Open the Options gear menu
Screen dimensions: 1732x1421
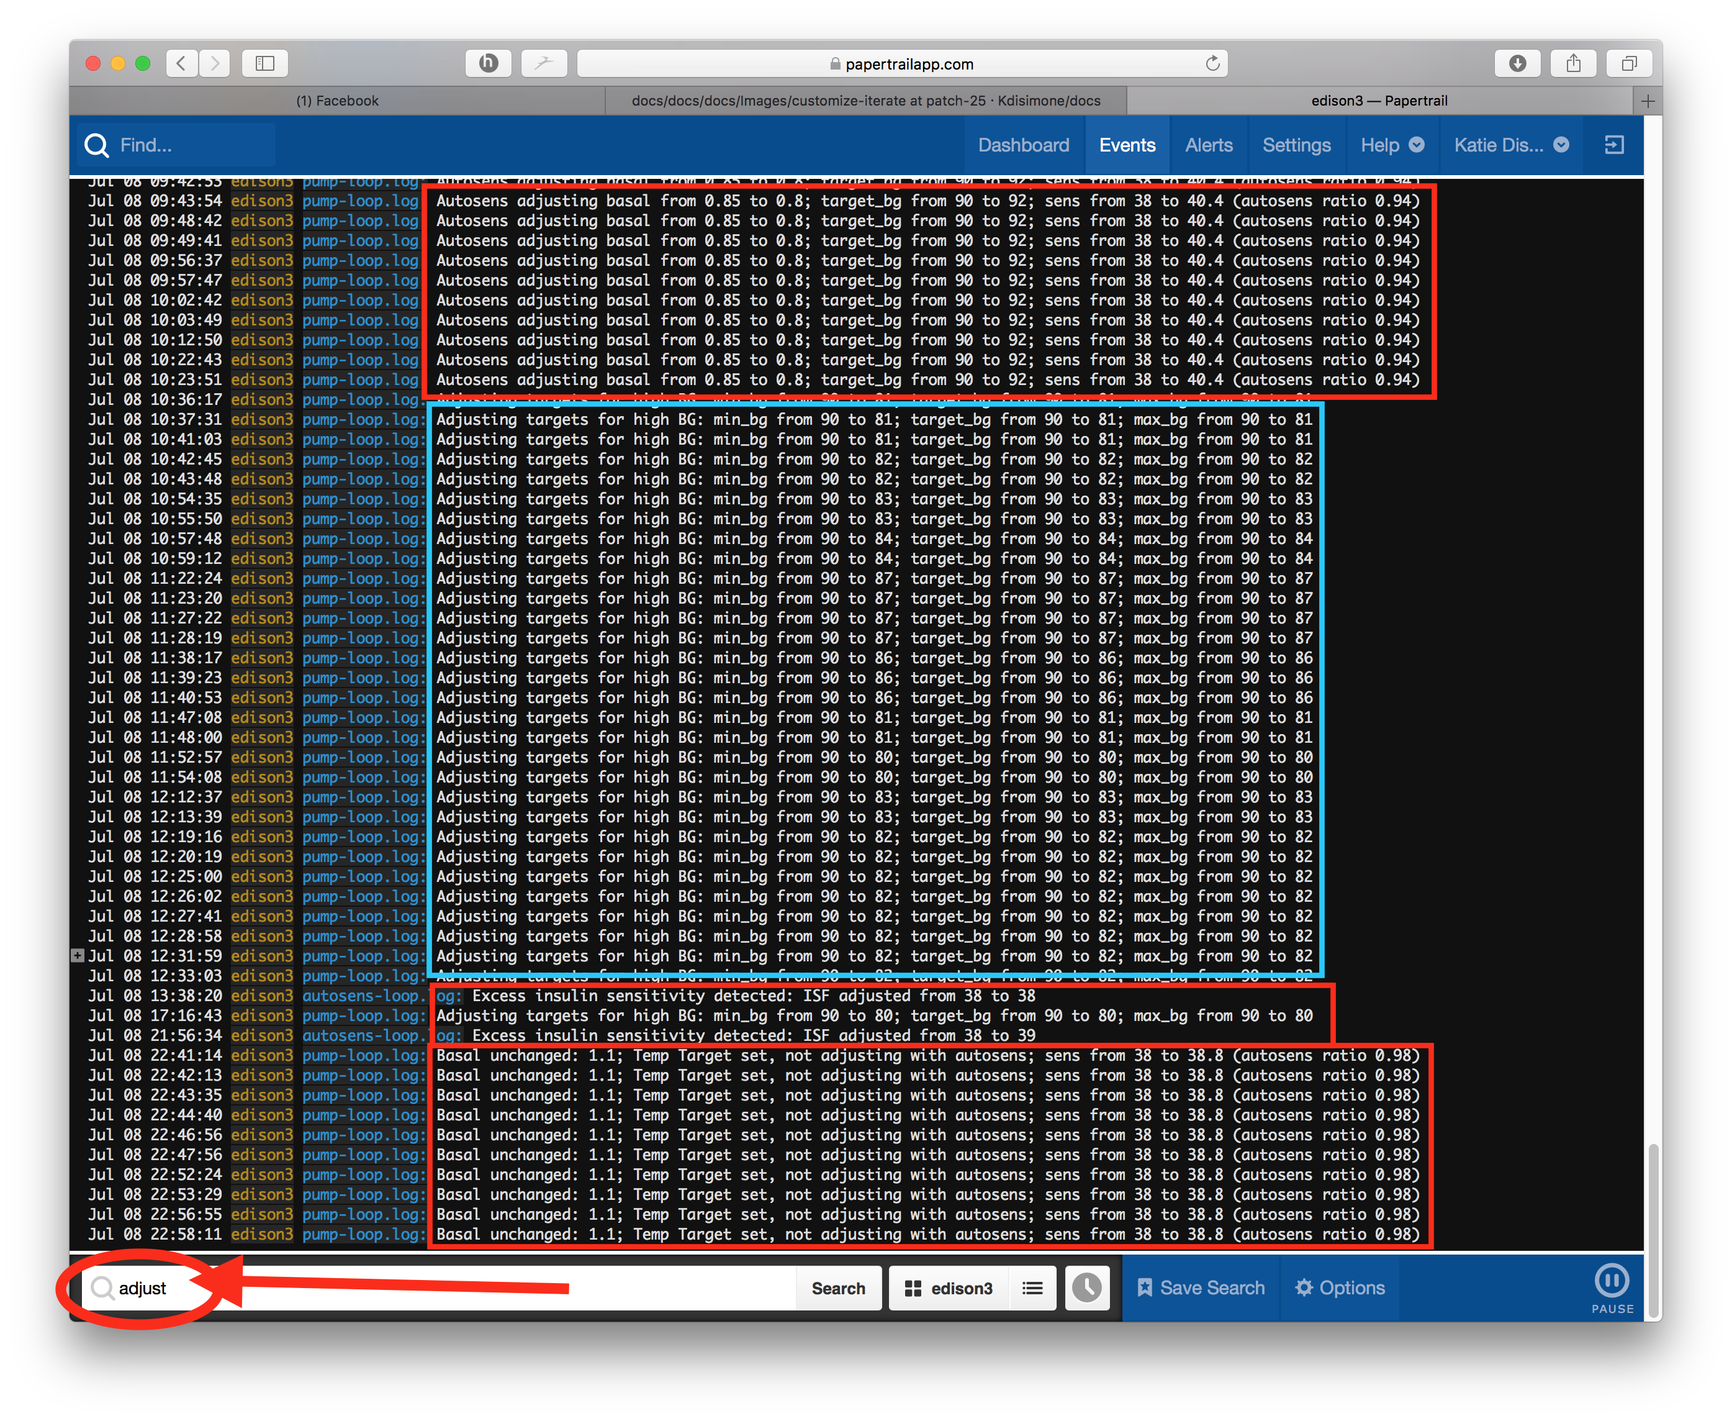click(1339, 1287)
